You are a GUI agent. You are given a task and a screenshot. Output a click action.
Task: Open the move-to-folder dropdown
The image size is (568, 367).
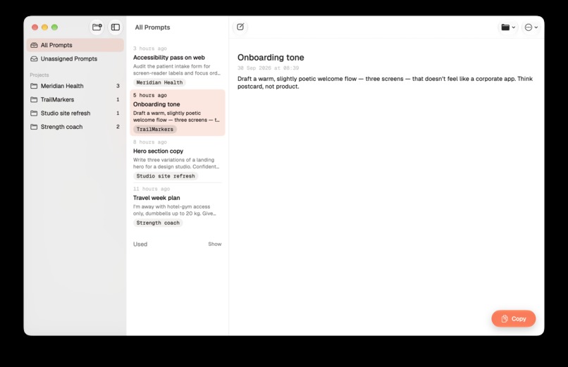[508, 27]
